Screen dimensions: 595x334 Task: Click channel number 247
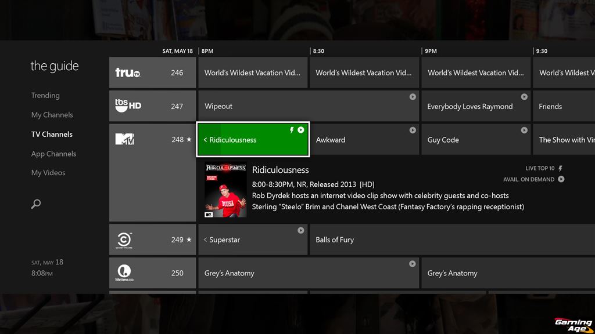pyautogui.click(x=177, y=107)
